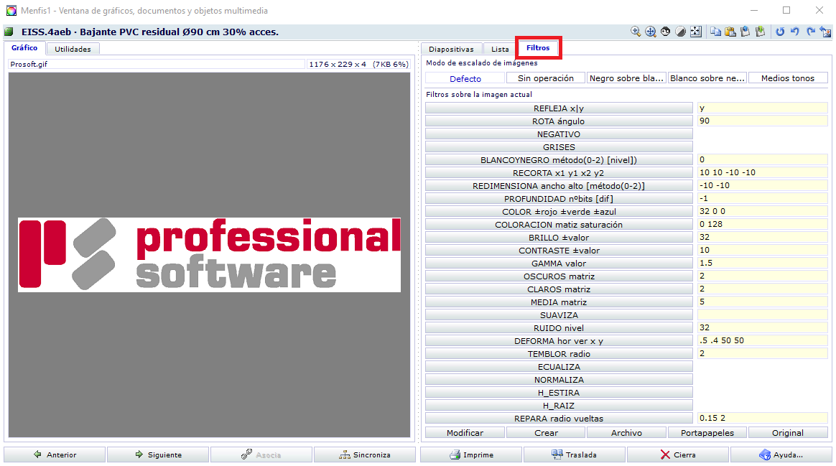Click the restore original picture icon

tap(826, 32)
